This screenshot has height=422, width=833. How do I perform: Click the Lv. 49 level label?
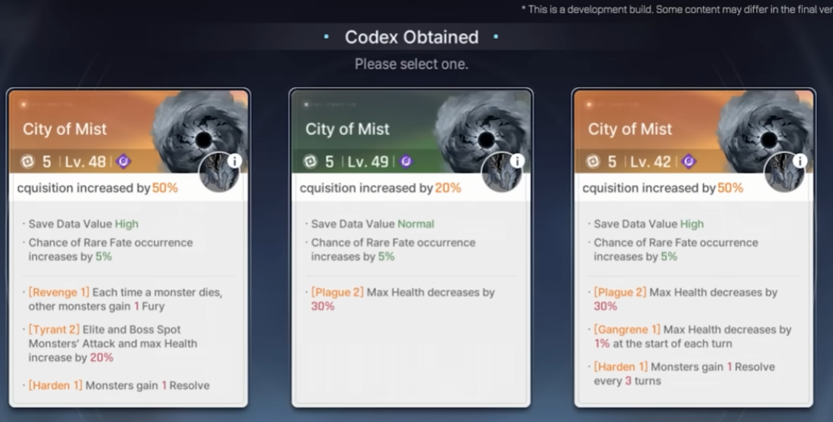(368, 162)
